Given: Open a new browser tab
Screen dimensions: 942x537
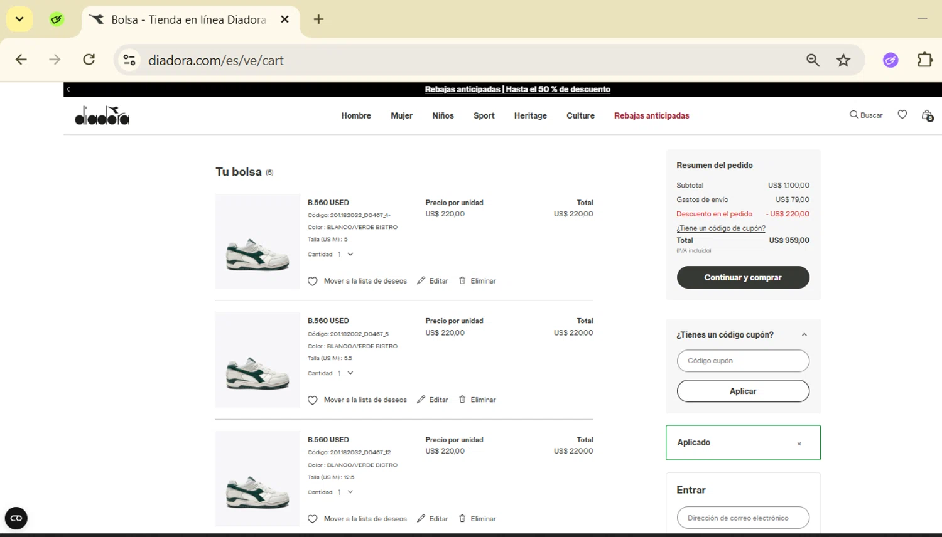Looking at the screenshot, I should click(x=318, y=19).
